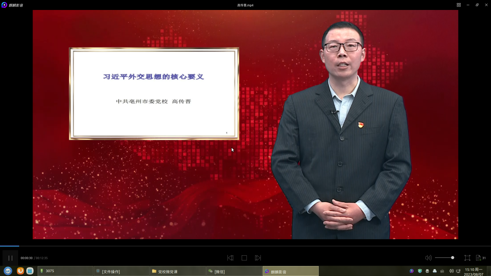Viewport: 491px width, 276px height.
Task: Open the playlist panel icon
Action: [479, 258]
